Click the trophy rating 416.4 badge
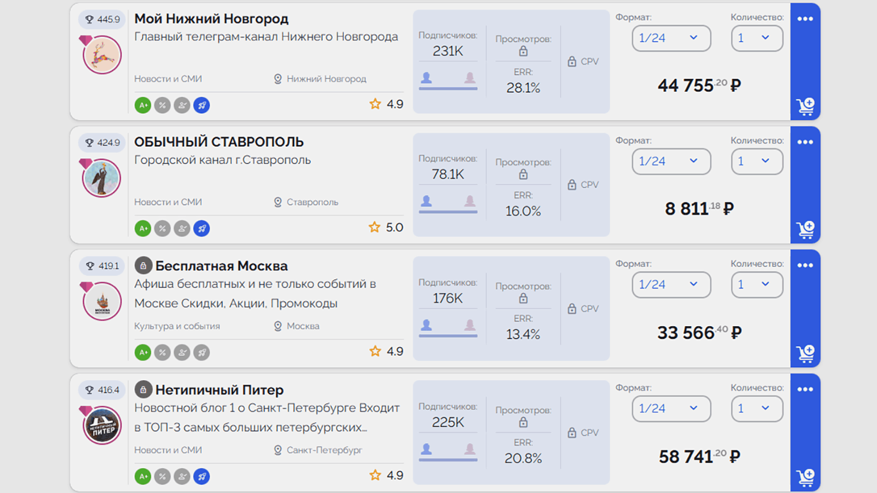 (102, 390)
